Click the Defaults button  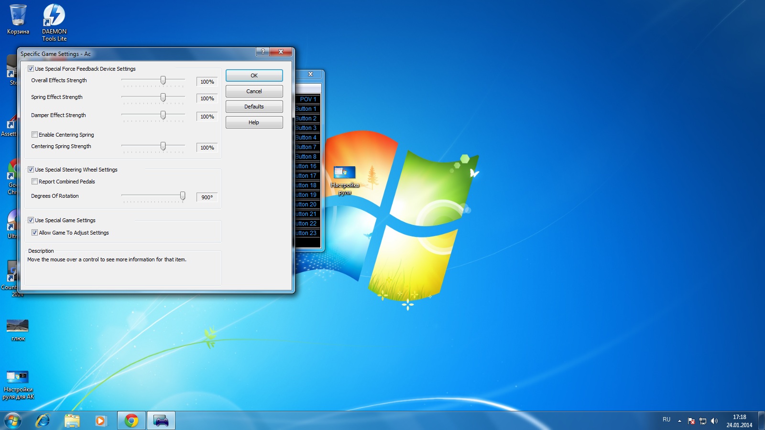click(x=254, y=107)
